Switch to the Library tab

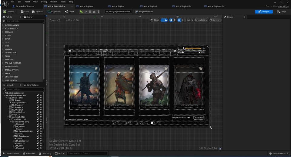point(29,17)
